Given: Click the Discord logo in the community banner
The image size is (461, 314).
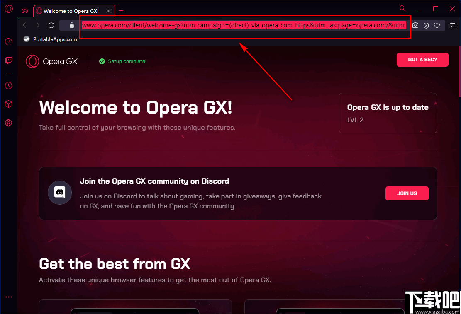Looking at the screenshot, I should [60, 192].
